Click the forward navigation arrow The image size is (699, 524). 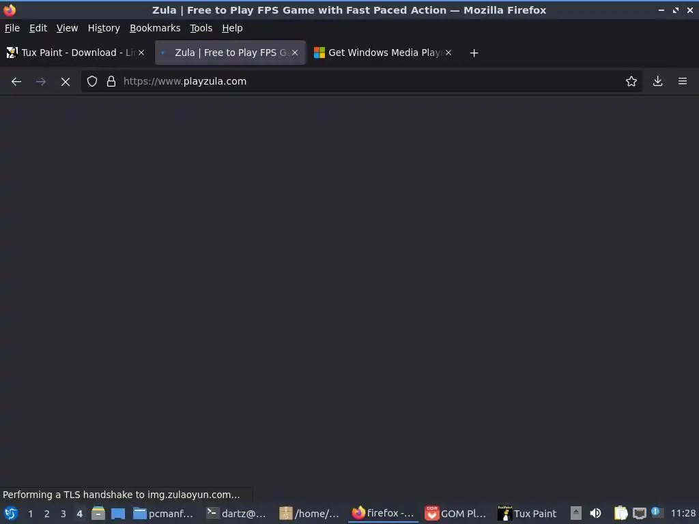40,82
